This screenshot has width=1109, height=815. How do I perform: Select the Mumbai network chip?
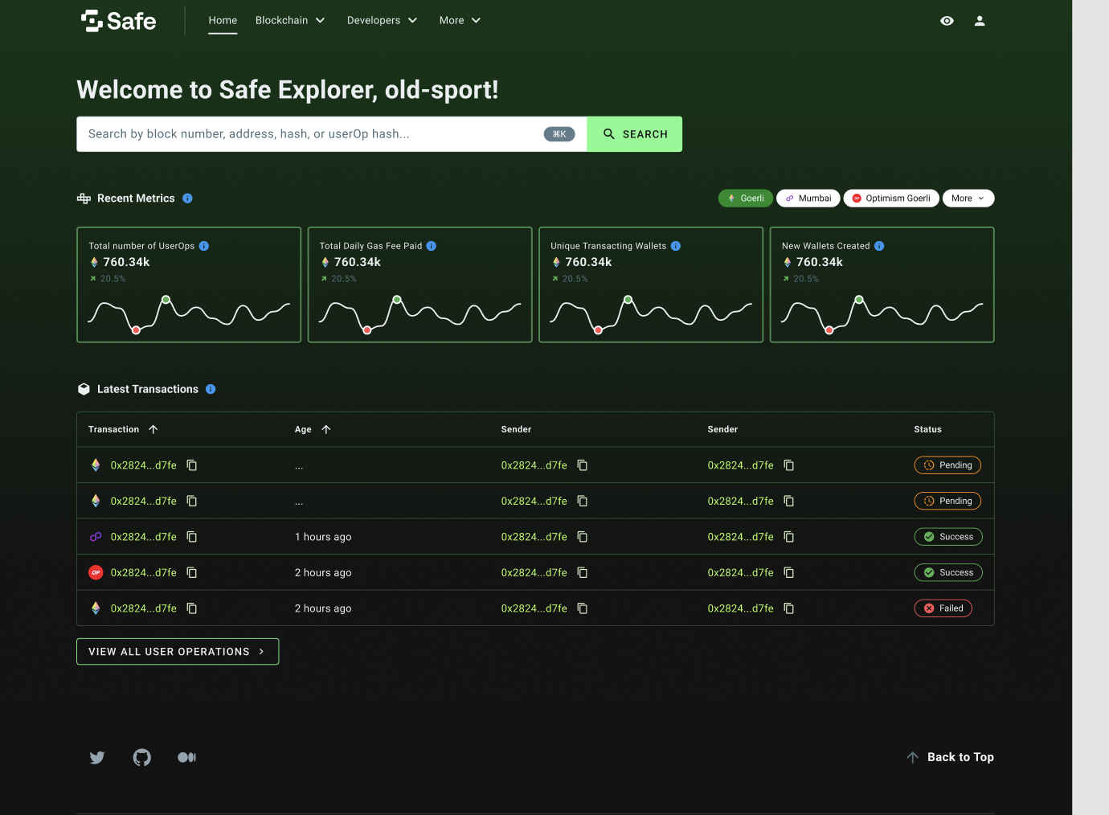pyautogui.click(x=808, y=199)
